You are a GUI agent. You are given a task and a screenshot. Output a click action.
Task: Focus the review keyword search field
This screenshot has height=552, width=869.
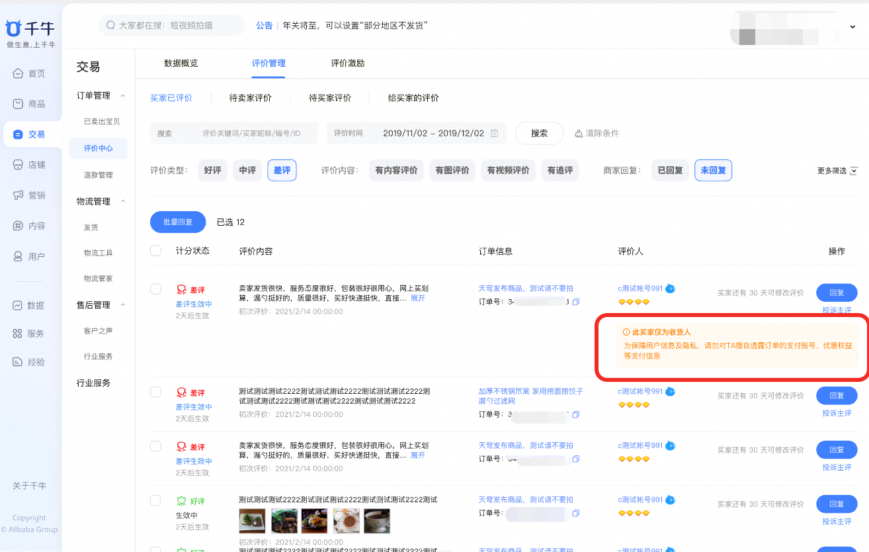[x=234, y=133]
